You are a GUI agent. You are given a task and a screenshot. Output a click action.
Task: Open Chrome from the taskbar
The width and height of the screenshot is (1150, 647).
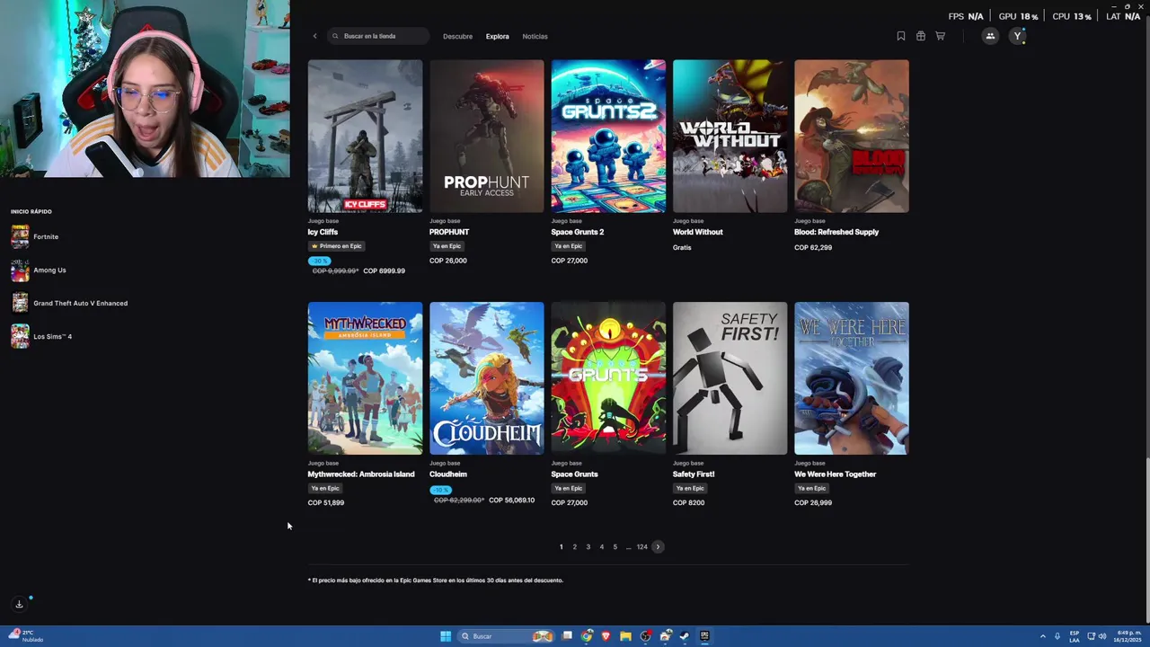(x=587, y=636)
